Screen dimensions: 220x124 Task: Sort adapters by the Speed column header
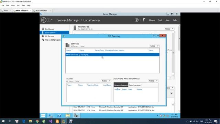124,90
